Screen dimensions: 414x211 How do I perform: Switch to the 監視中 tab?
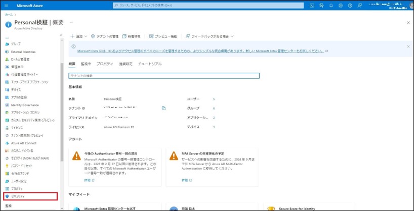86,64
